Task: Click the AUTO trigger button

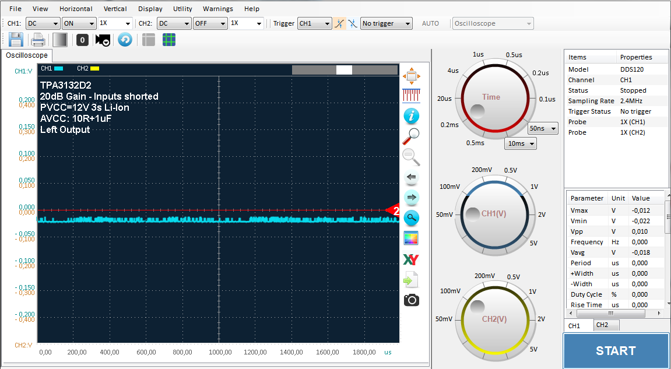Action: pyautogui.click(x=430, y=23)
